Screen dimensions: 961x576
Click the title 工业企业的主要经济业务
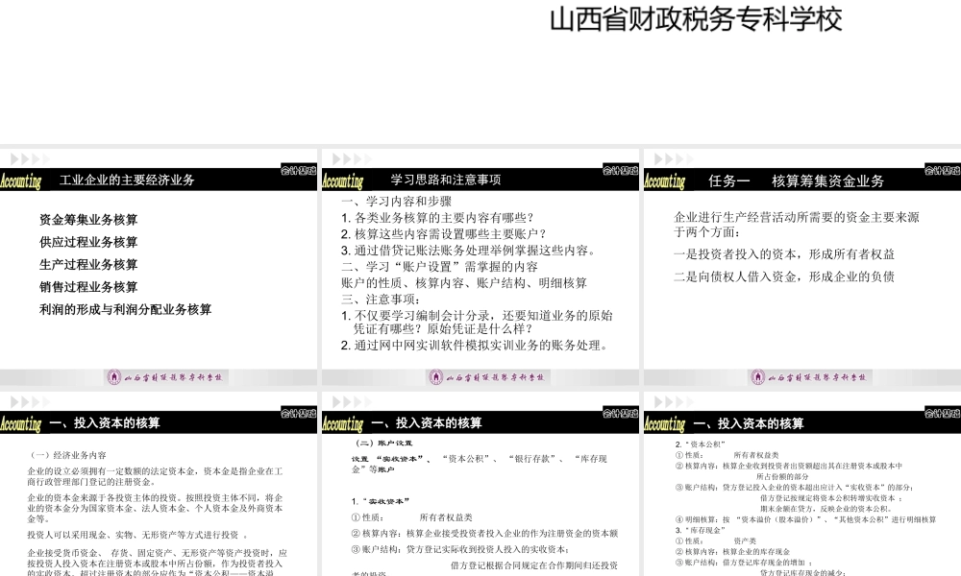click(x=128, y=179)
